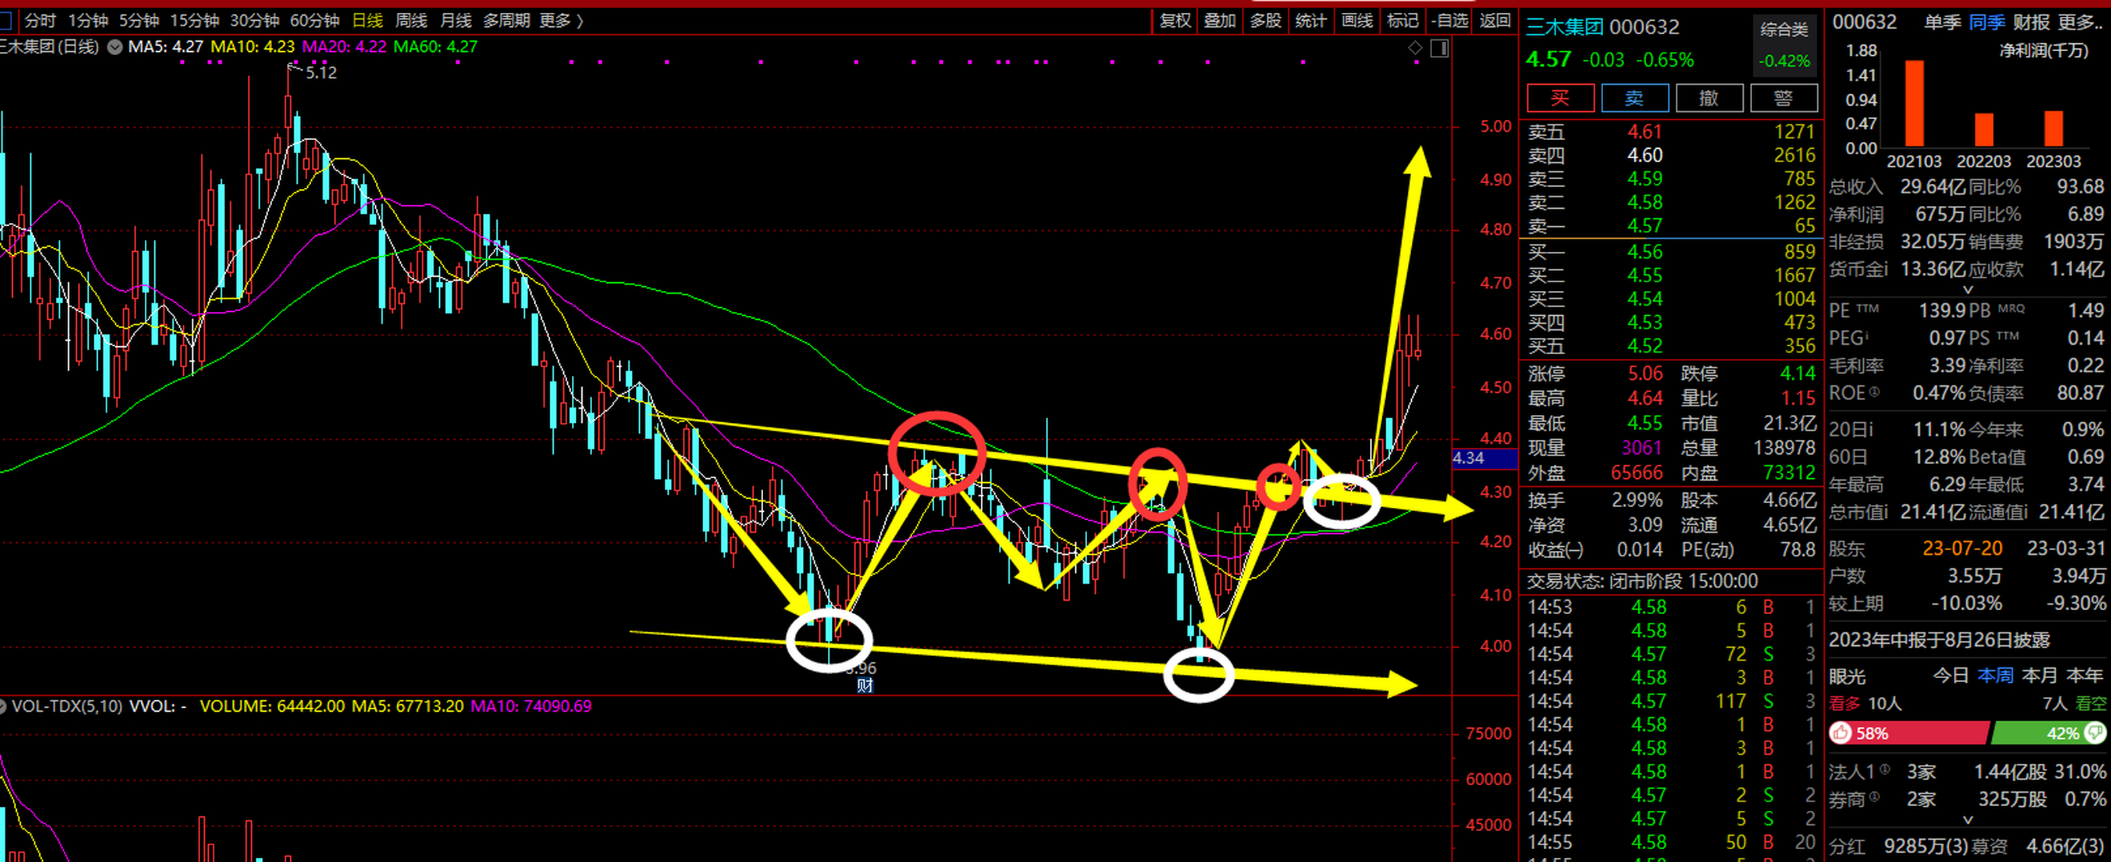Click the info icon next to 券商
This screenshot has height=862, width=2111.
point(1875,797)
